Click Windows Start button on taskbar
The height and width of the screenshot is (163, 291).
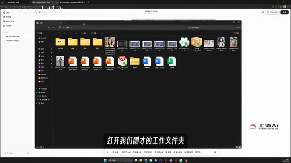point(105,160)
